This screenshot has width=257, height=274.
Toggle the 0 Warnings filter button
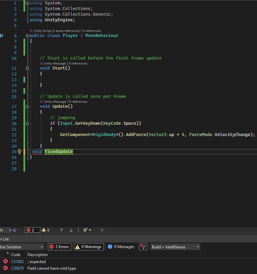pyautogui.click(x=89, y=247)
